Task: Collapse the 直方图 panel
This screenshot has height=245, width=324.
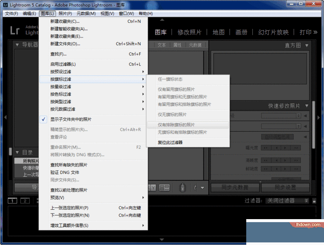Action: tap(307, 45)
